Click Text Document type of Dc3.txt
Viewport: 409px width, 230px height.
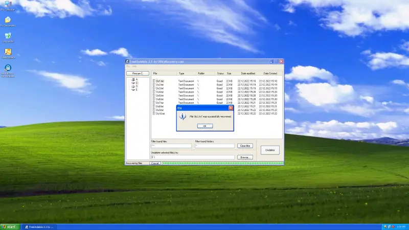186,88
